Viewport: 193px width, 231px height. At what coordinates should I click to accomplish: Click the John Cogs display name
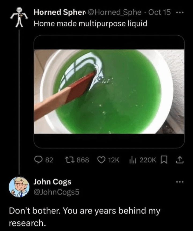coord(52,182)
